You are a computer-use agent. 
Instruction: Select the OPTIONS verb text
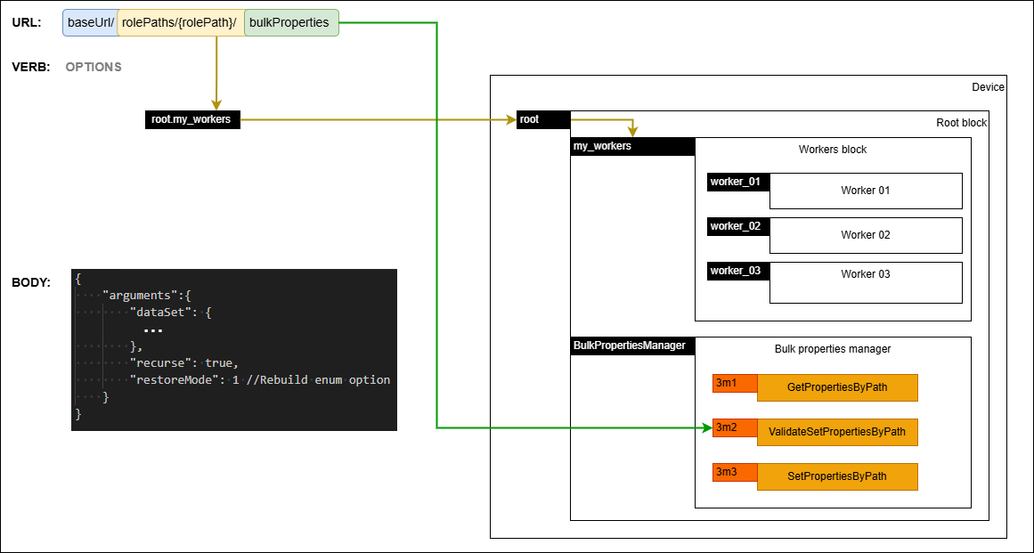pos(94,67)
